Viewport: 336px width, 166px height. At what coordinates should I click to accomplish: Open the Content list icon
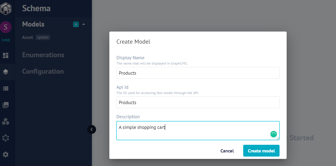[x=6, y=88]
